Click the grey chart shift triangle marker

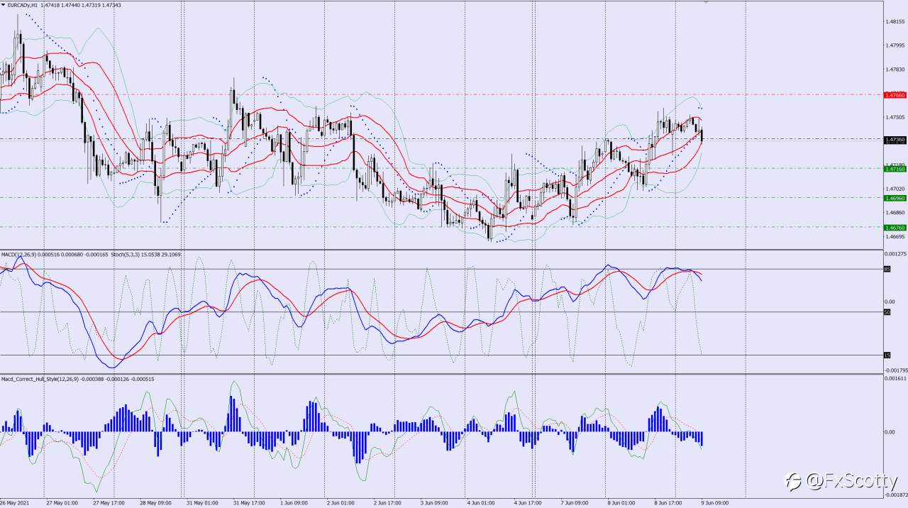pyautogui.click(x=706, y=3)
